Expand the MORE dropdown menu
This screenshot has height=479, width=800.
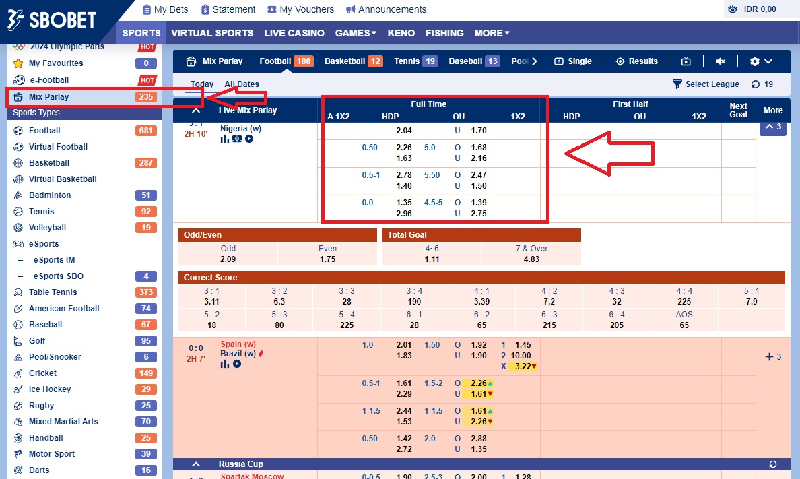point(492,33)
